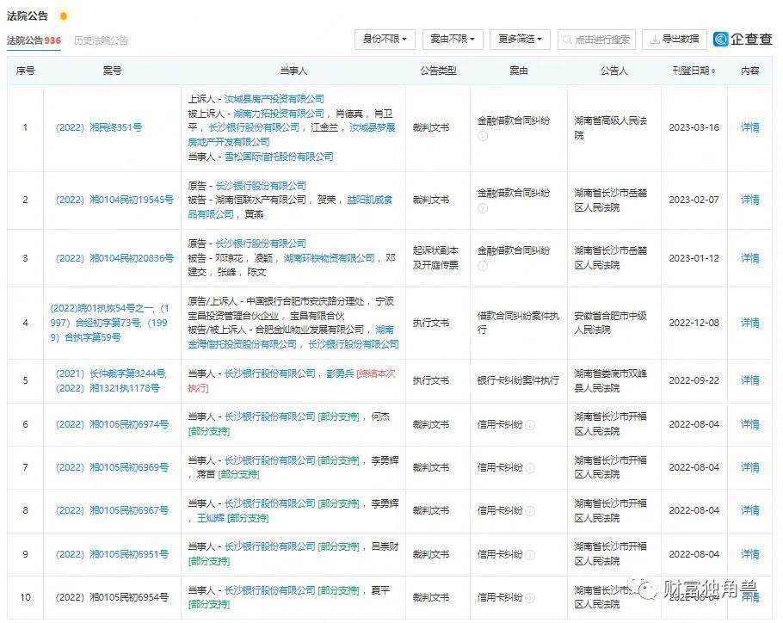
Task: Sort by 刊登日期 using the sort arrows
Action: (x=713, y=71)
